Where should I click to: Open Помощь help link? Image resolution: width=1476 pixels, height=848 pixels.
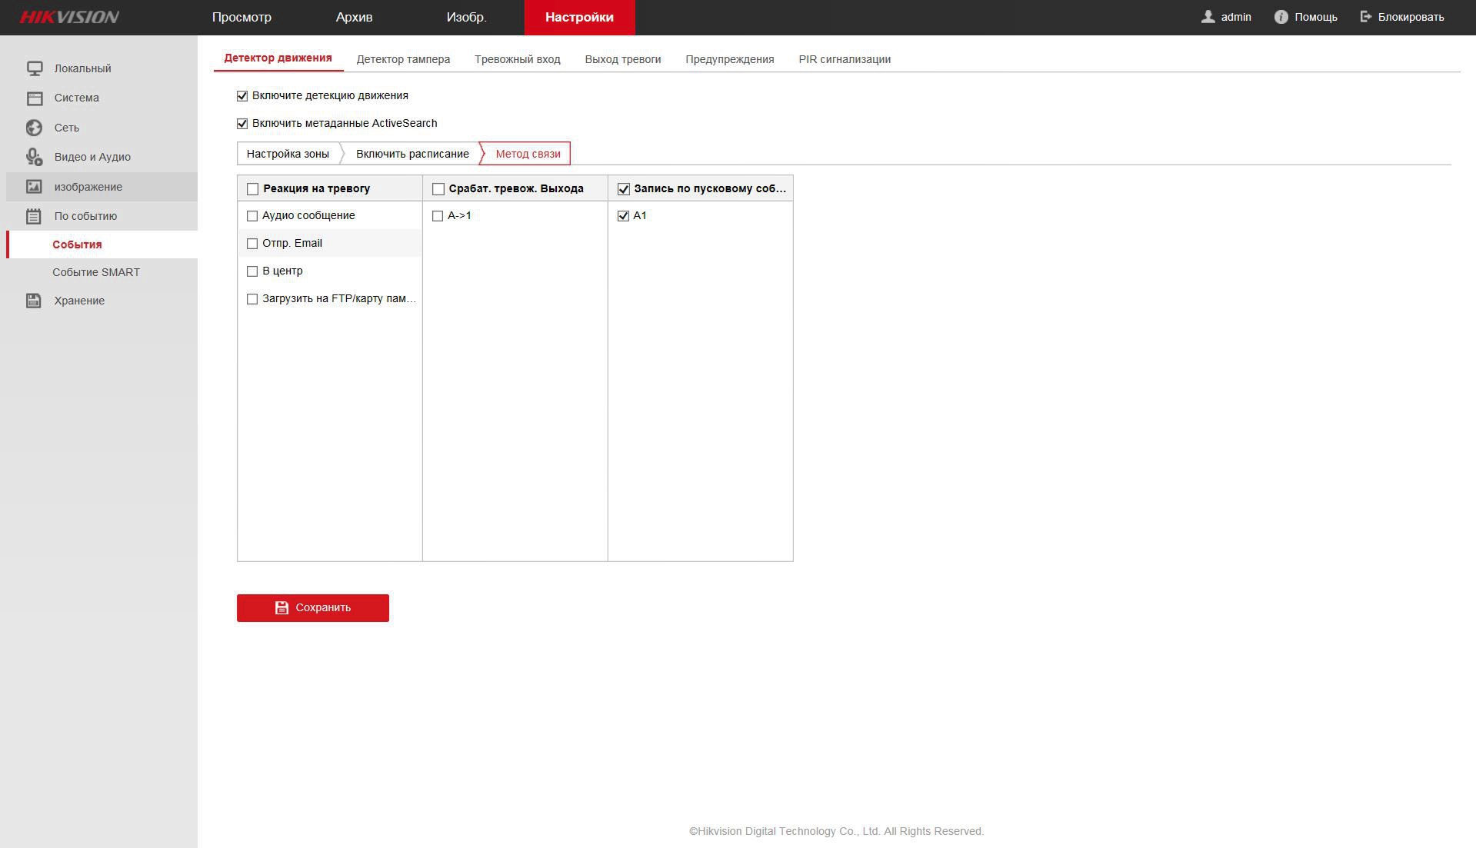[x=1315, y=17]
